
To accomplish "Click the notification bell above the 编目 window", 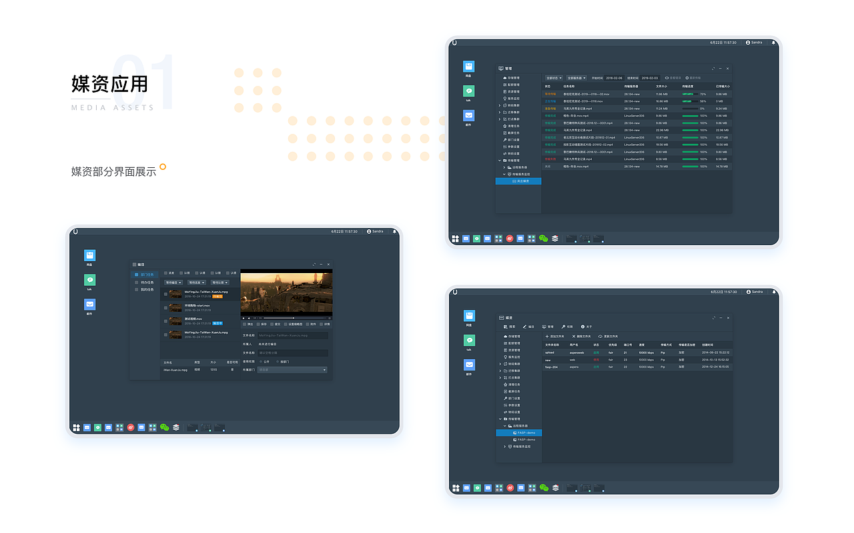I will point(394,231).
